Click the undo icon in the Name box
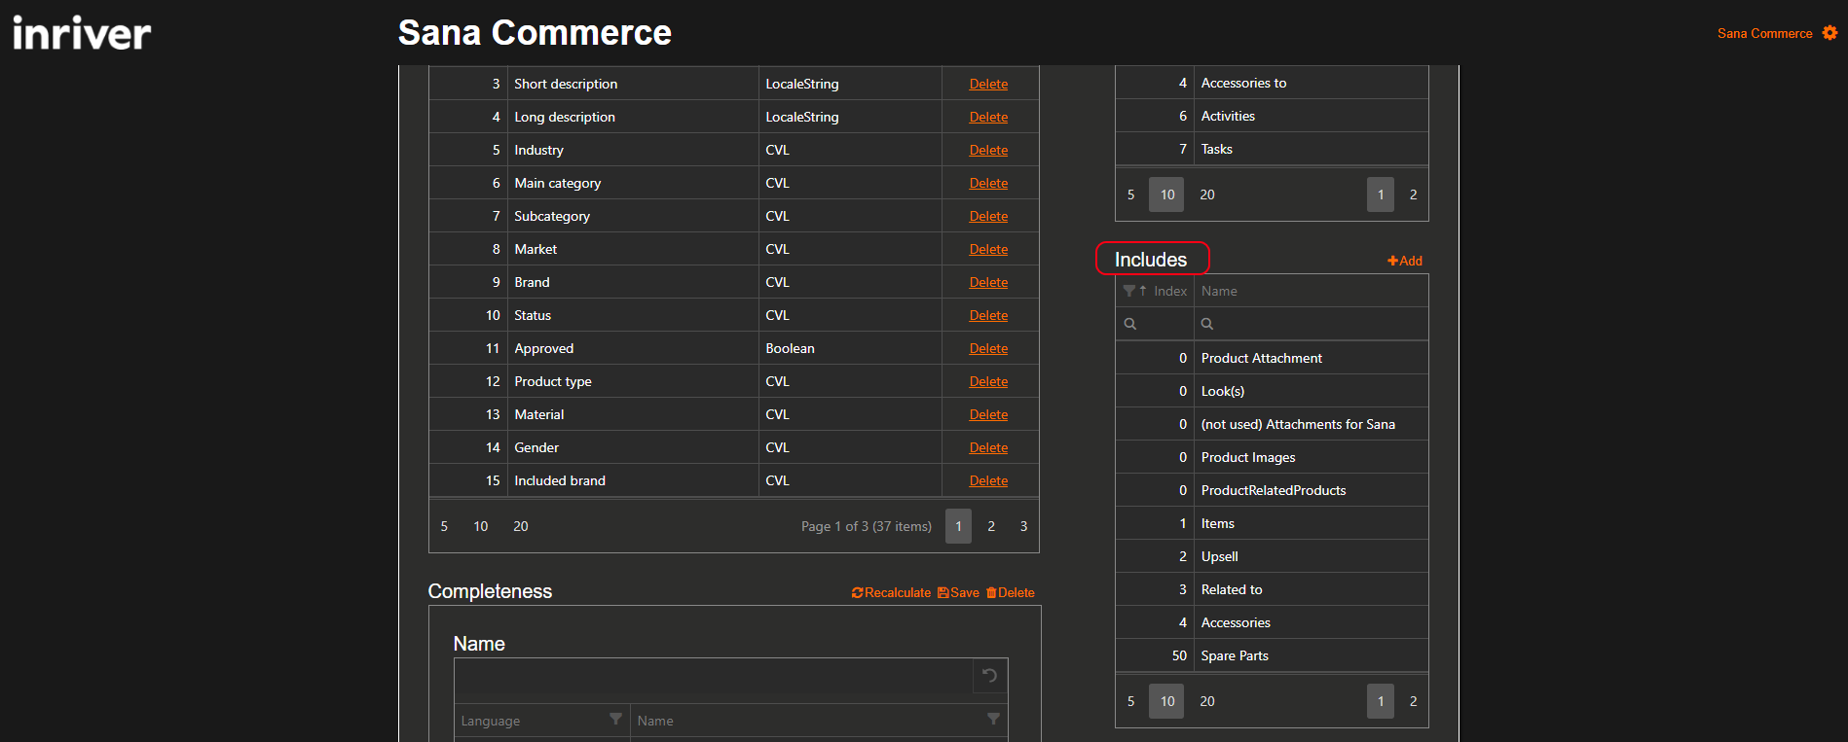 click(x=989, y=676)
